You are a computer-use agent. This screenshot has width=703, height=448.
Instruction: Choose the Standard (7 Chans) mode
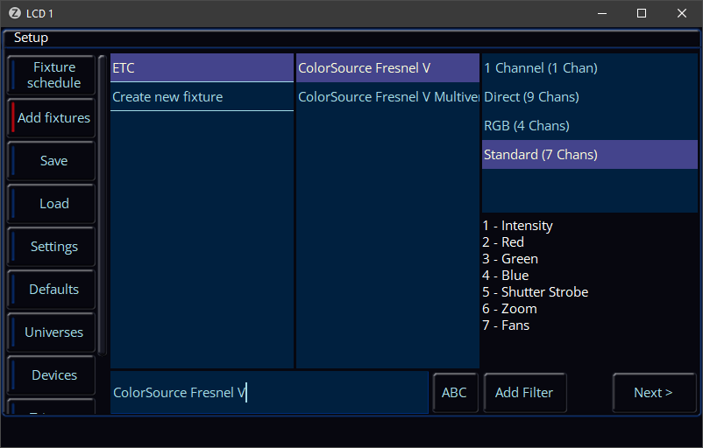[590, 154]
